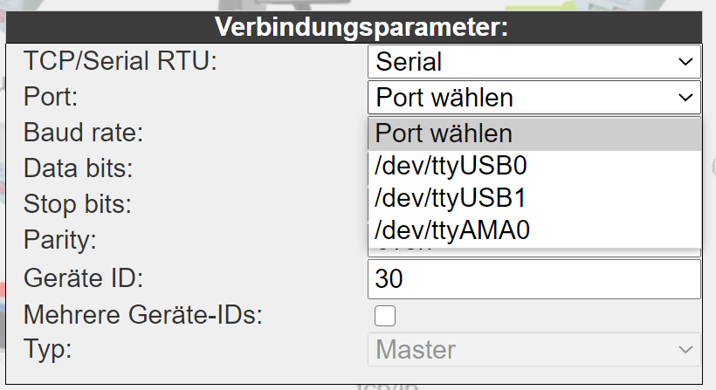Click the chevron arrow of Serial dropdown
The height and width of the screenshot is (390, 716).
[685, 62]
